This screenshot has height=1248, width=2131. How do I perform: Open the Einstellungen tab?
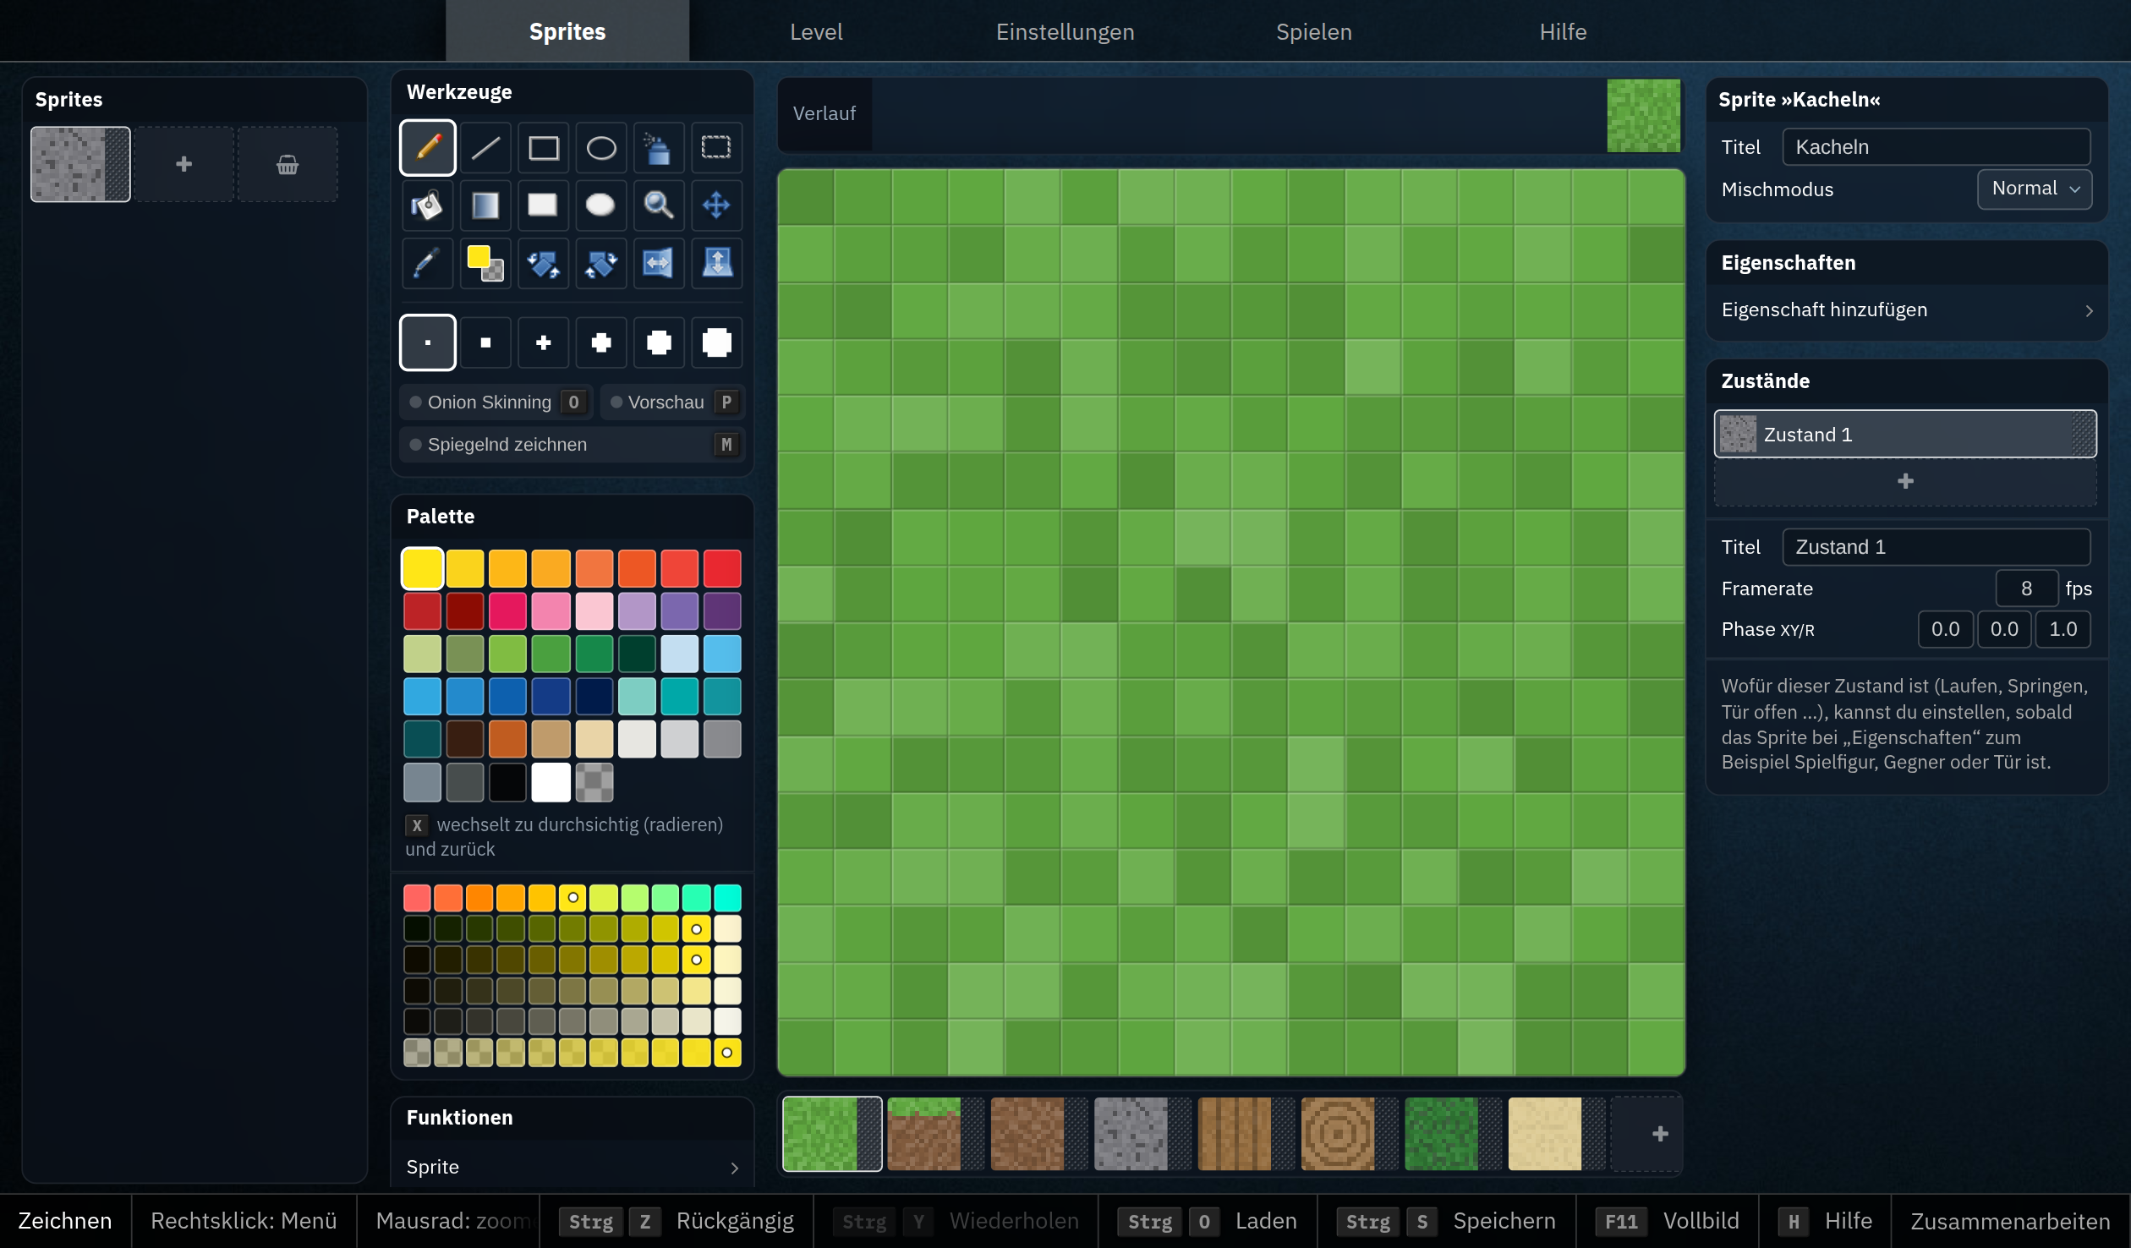tap(1065, 31)
